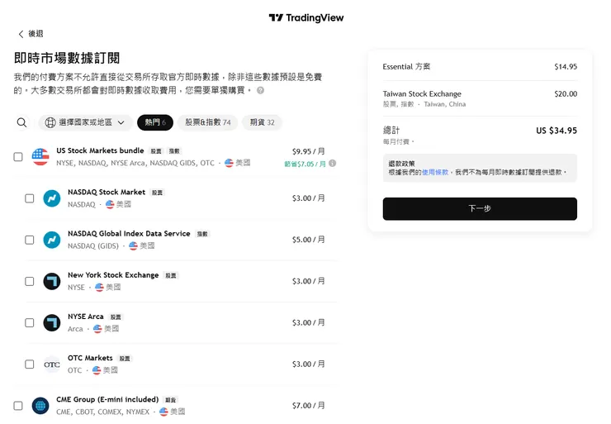Click the OTC Markets logo icon
Viewport: 611px width, 424px height.
(52, 364)
